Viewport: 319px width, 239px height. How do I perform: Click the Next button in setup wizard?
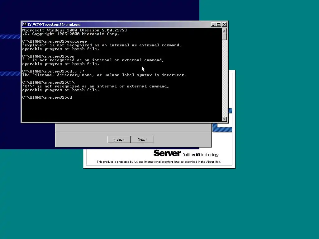click(x=142, y=139)
